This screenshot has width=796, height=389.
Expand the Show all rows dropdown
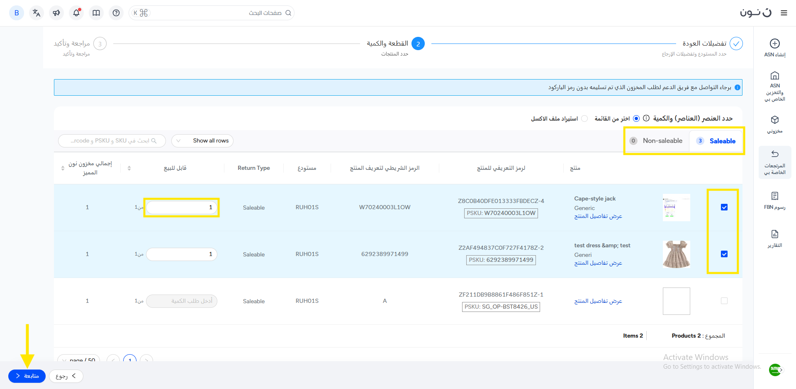click(x=202, y=141)
